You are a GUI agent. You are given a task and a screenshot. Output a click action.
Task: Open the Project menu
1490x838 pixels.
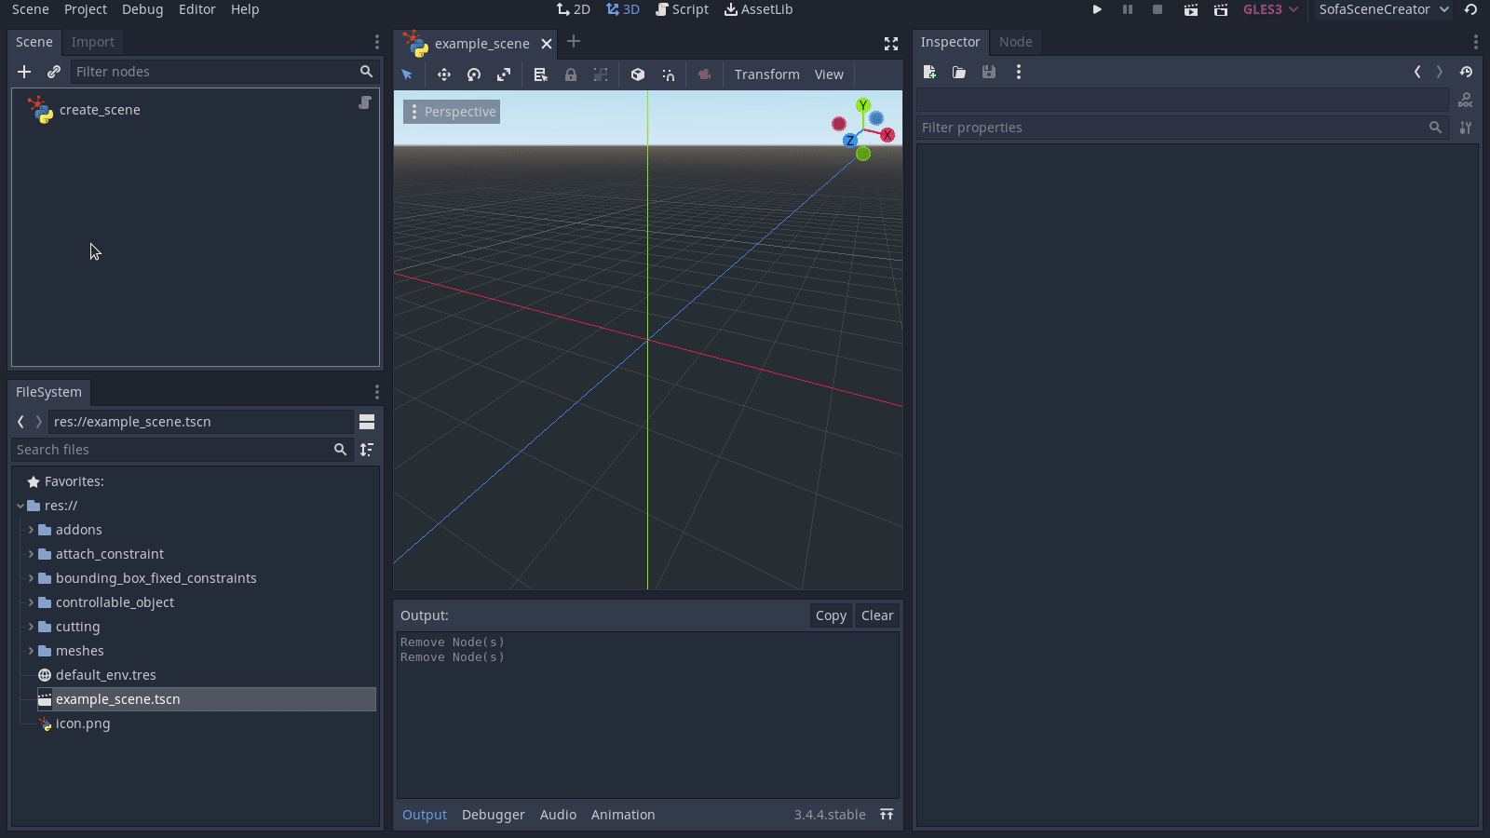[x=86, y=9]
